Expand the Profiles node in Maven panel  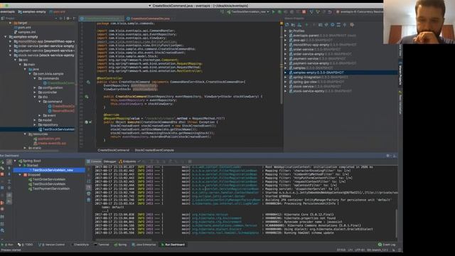point(286,31)
